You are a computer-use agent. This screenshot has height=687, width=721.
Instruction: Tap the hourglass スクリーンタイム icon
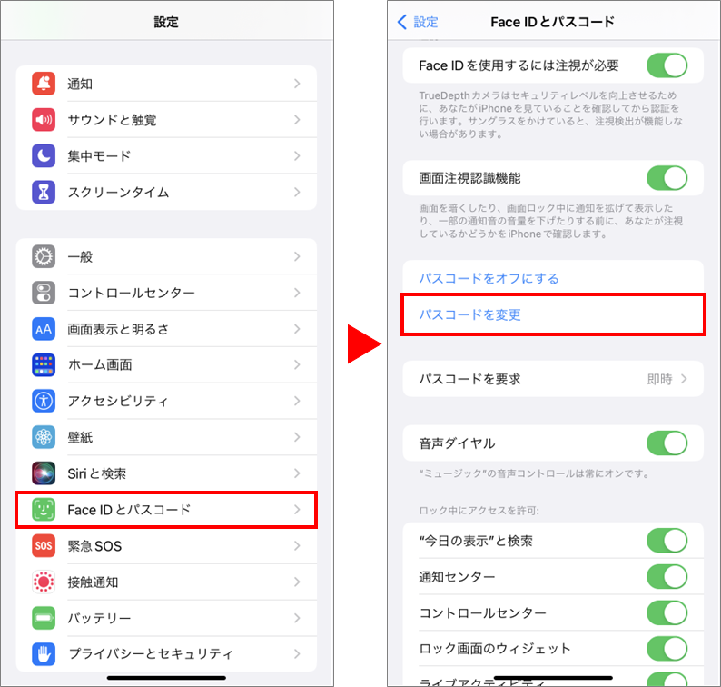click(x=44, y=192)
